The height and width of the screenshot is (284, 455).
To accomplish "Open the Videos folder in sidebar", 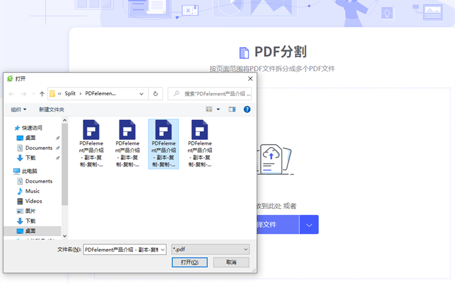I will [34, 201].
